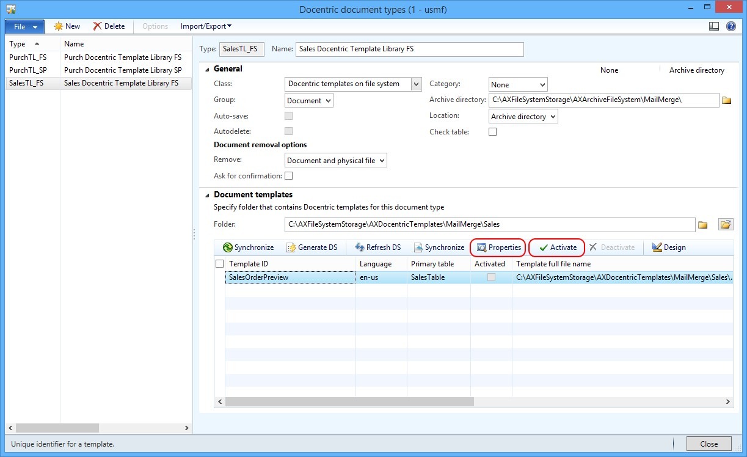Toggle the Auto-save checkbox
Viewport: 747px width, 457px height.
[x=288, y=115]
